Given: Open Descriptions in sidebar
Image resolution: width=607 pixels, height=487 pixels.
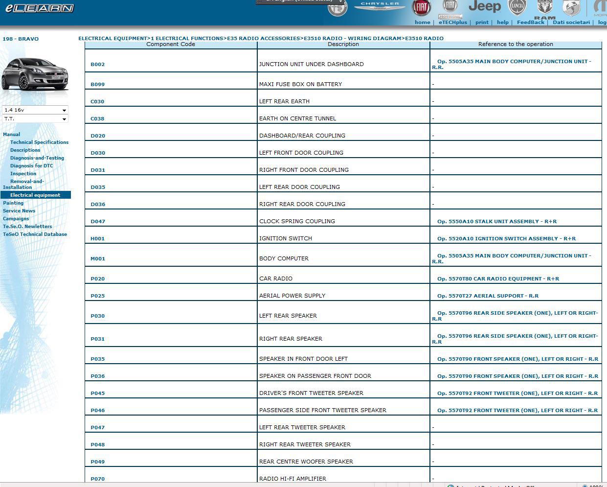Looking at the screenshot, I should pyautogui.click(x=25, y=150).
